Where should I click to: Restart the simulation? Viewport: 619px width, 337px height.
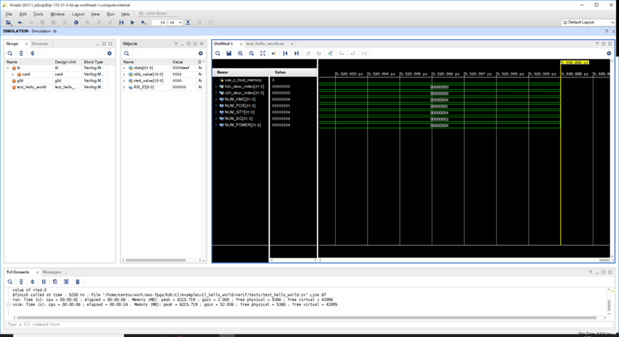(121, 22)
